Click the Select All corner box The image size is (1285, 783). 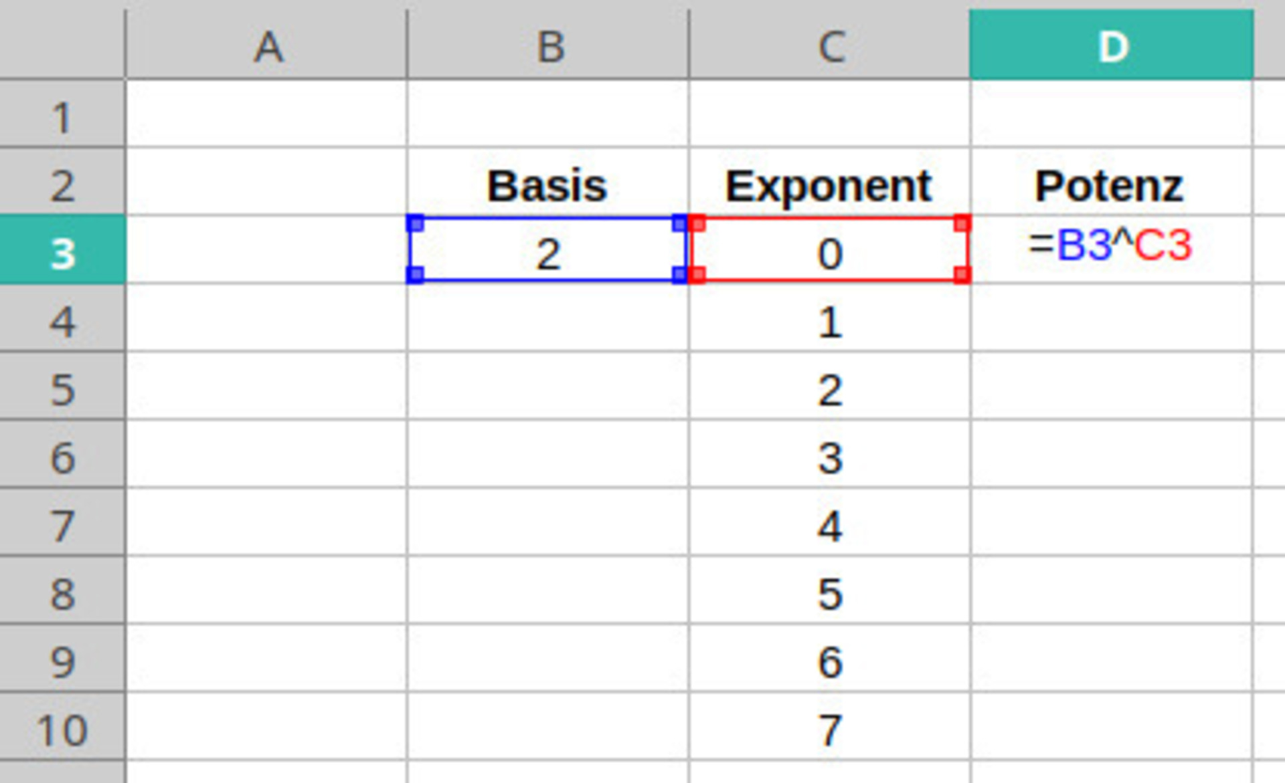click(62, 40)
